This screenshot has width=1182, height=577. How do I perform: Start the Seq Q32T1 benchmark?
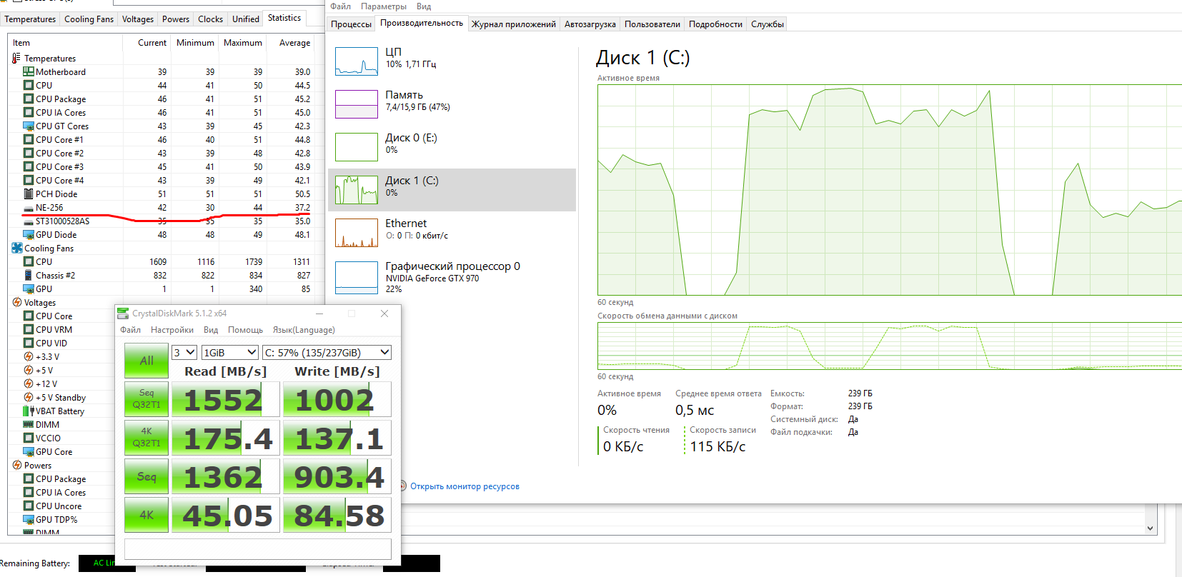point(146,399)
